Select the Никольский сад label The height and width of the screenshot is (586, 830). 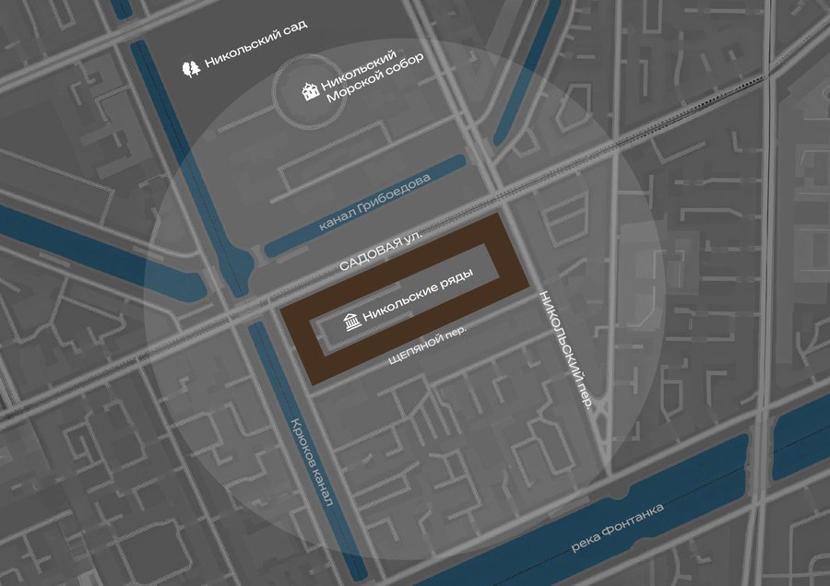point(256,44)
